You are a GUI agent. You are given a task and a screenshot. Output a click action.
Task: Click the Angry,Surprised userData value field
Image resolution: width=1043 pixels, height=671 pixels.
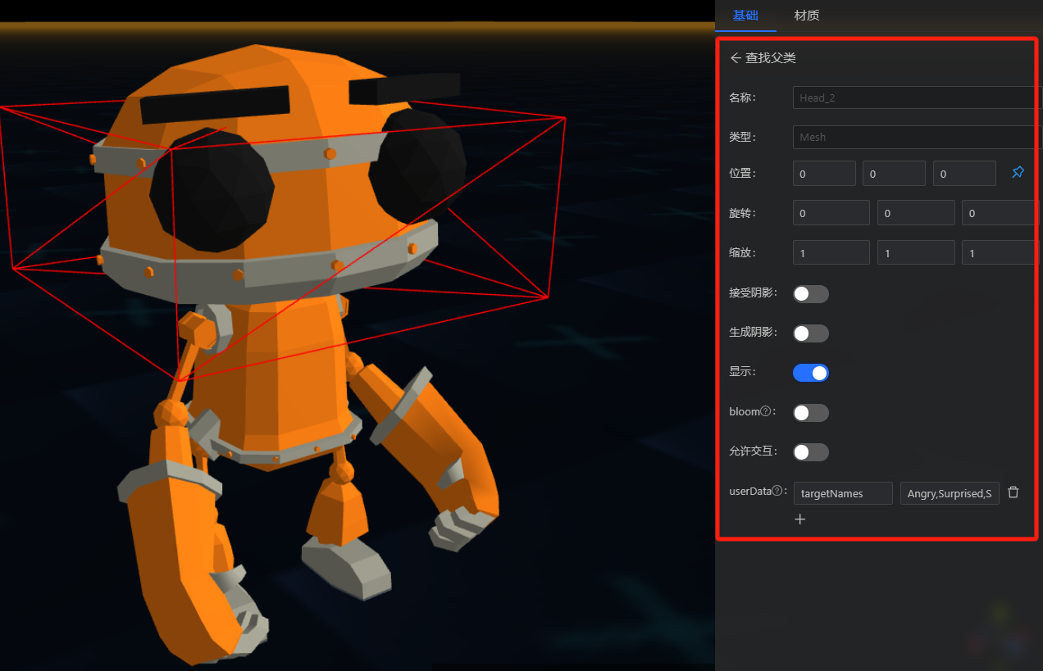pyautogui.click(x=949, y=493)
